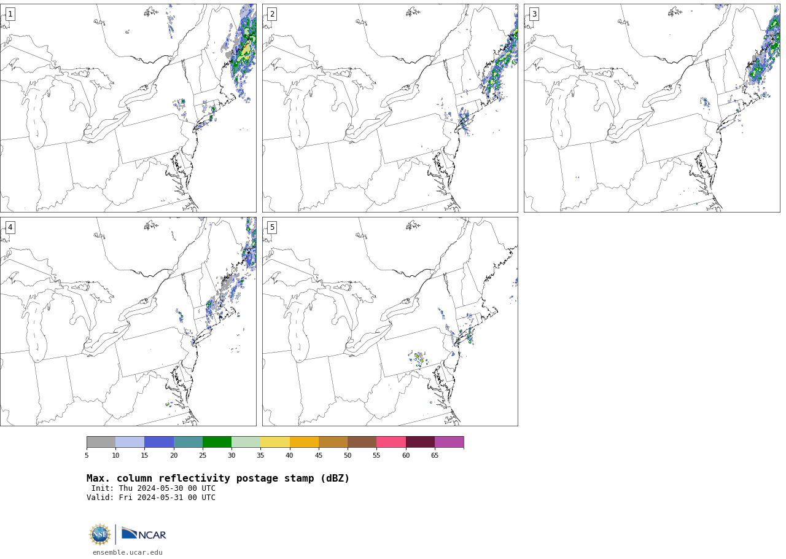Image resolution: width=786 pixels, height=559 pixels.
Task: Click the colorbar tick label 5
Action: coord(87,456)
